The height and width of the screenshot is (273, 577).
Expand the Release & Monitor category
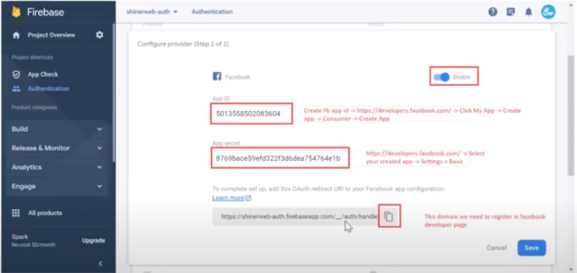tap(57, 148)
